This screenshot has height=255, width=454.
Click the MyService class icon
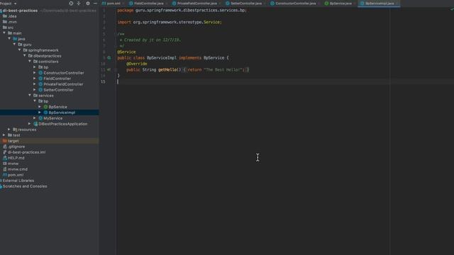pyautogui.click(x=40, y=118)
